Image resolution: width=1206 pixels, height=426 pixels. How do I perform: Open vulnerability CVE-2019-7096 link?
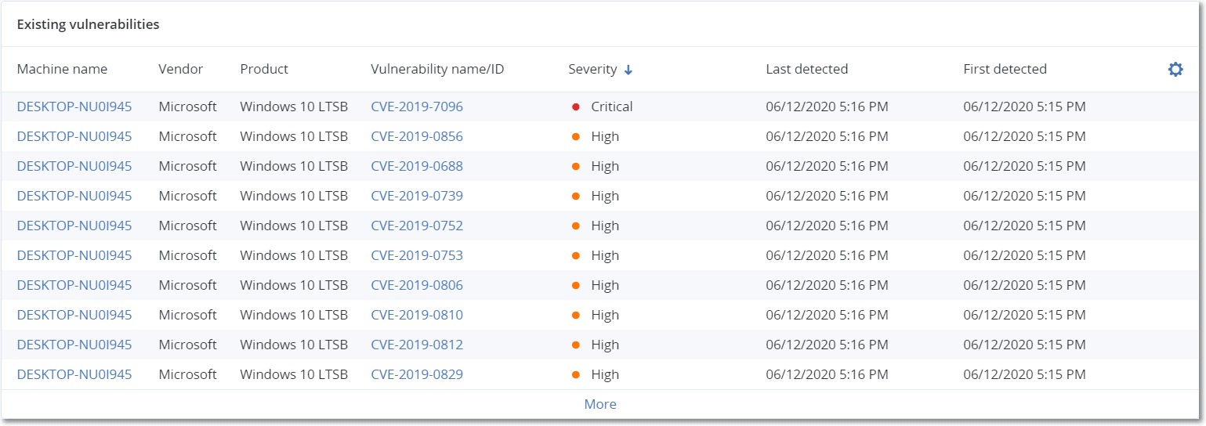416,106
